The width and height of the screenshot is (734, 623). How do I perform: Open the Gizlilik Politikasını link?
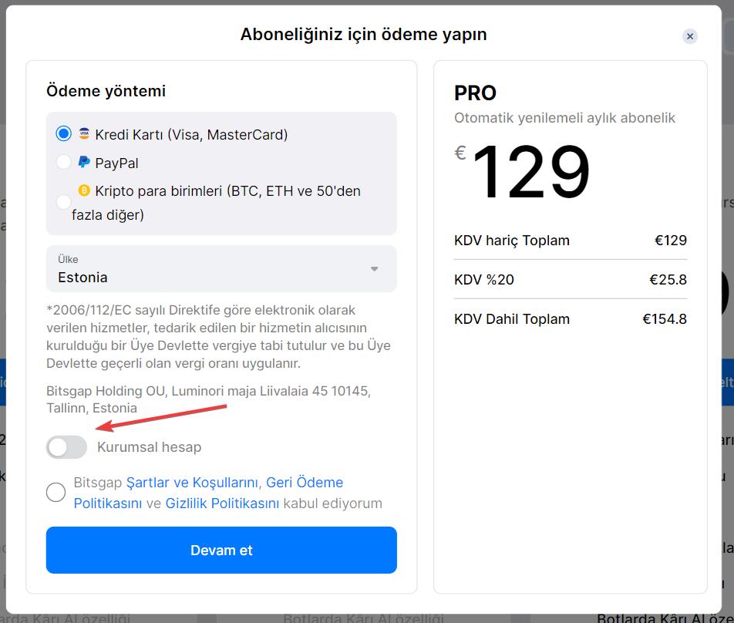coord(222,503)
